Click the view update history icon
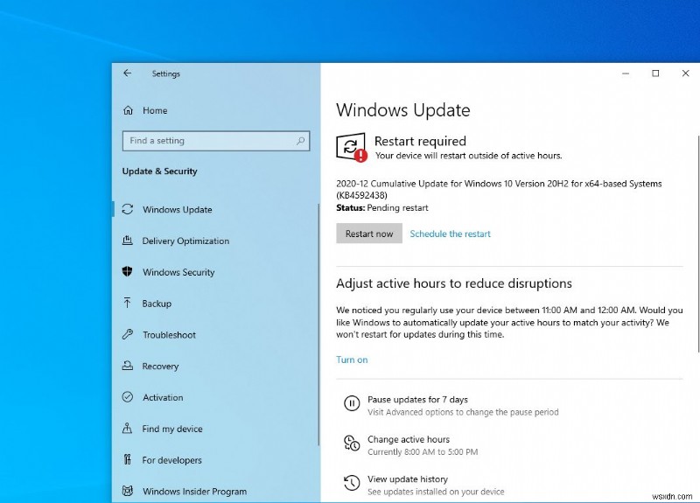Viewport: 700px width, 503px height. pos(352,483)
